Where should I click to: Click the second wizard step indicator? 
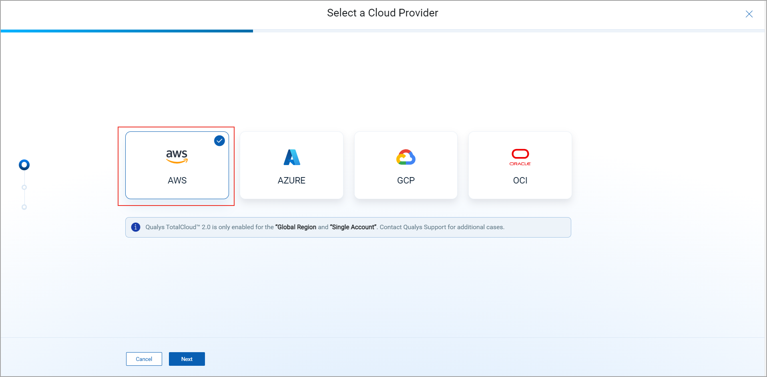point(24,187)
